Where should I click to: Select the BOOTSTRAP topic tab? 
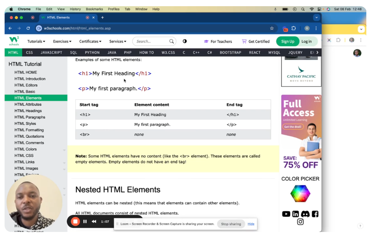point(230,52)
